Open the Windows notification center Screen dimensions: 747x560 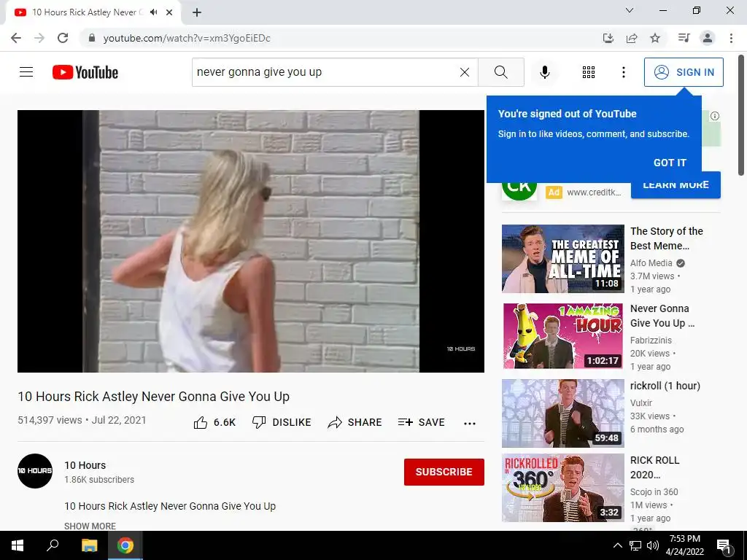723,546
